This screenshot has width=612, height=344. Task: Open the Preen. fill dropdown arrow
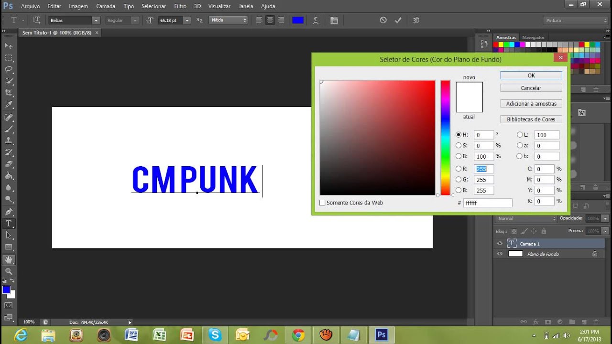[x=605, y=231]
